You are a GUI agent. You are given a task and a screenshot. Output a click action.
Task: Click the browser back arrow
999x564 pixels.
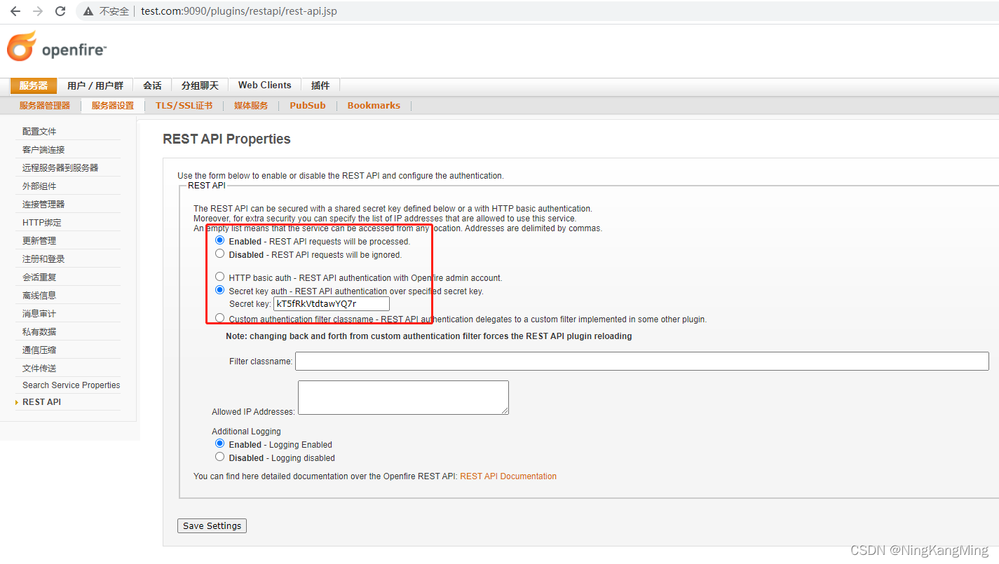click(x=15, y=11)
